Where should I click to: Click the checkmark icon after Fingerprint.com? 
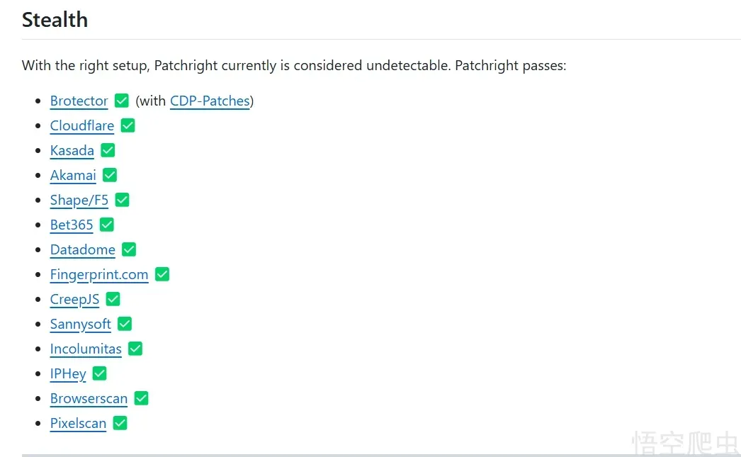162,274
